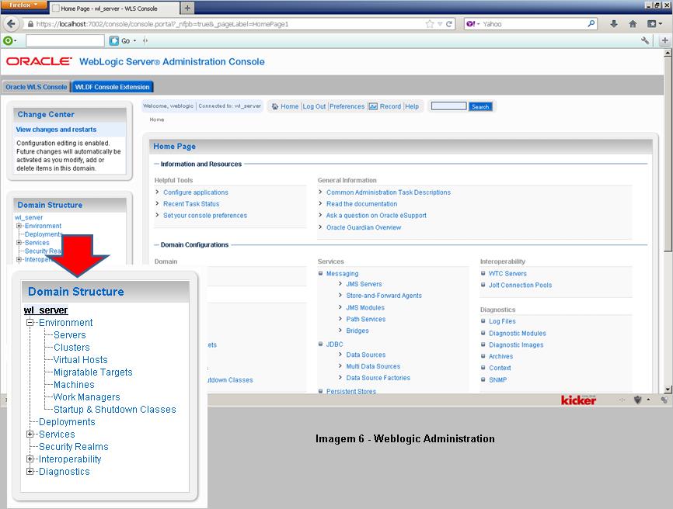Open the Bridges link under Messaging
Image resolution: width=673 pixels, height=509 pixels.
357,331
